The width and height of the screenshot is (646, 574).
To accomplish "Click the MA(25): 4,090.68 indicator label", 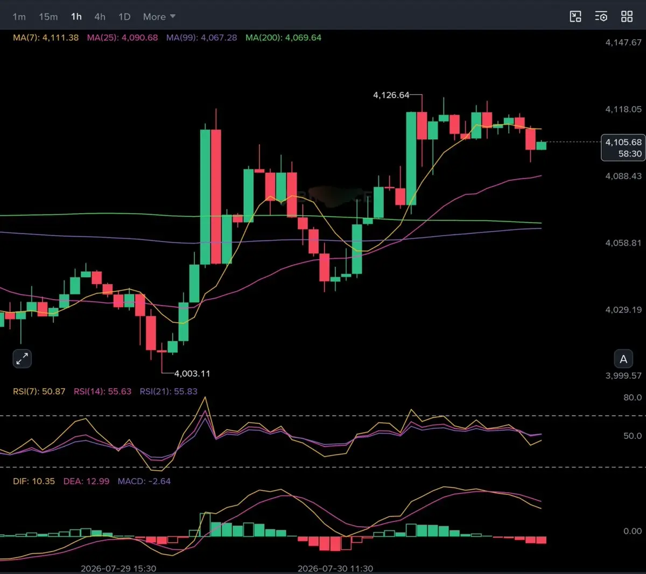I will (x=122, y=38).
